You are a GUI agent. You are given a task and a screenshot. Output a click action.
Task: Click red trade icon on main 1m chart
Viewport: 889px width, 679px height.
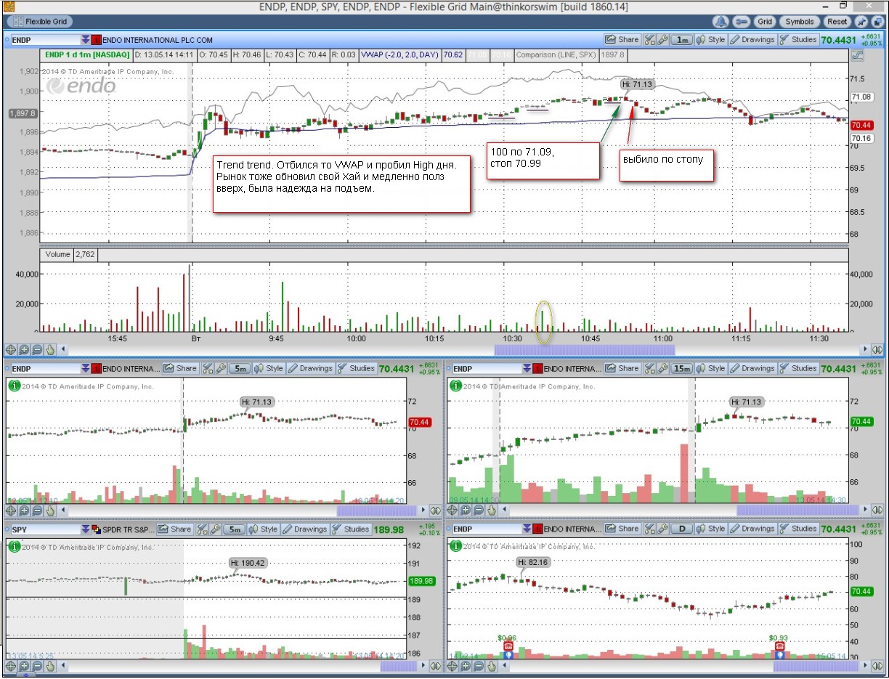pos(97,40)
